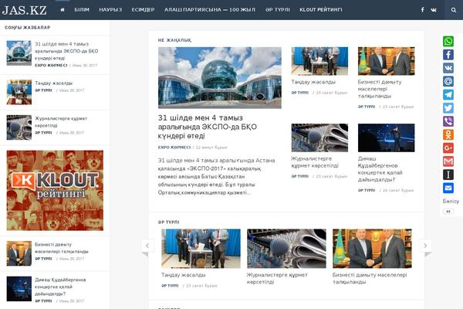Share via Google+ icon
The height and width of the screenshot is (309, 463).
tap(448, 148)
